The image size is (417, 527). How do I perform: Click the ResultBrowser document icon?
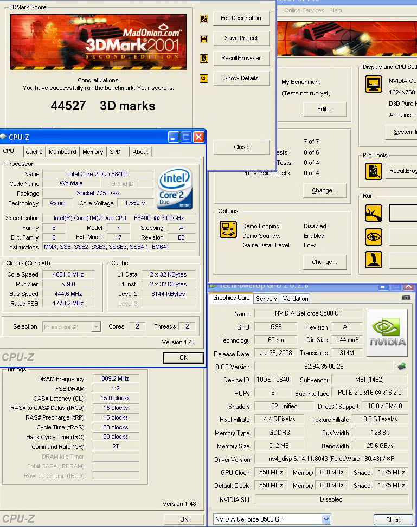point(204,59)
